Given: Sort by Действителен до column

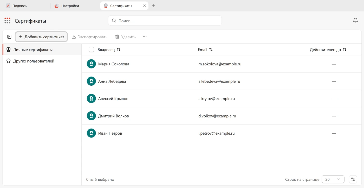Looking at the screenshot, I should (344, 49).
